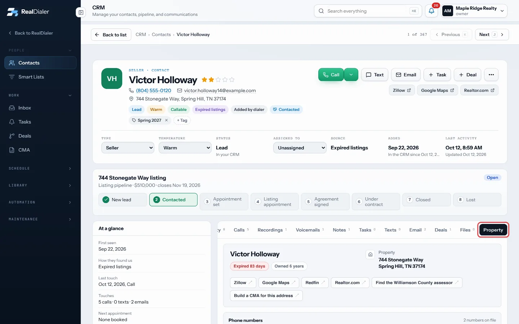Open the more actions ellipsis menu
The width and height of the screenshot is (519, 324).
tap(491, 75)
